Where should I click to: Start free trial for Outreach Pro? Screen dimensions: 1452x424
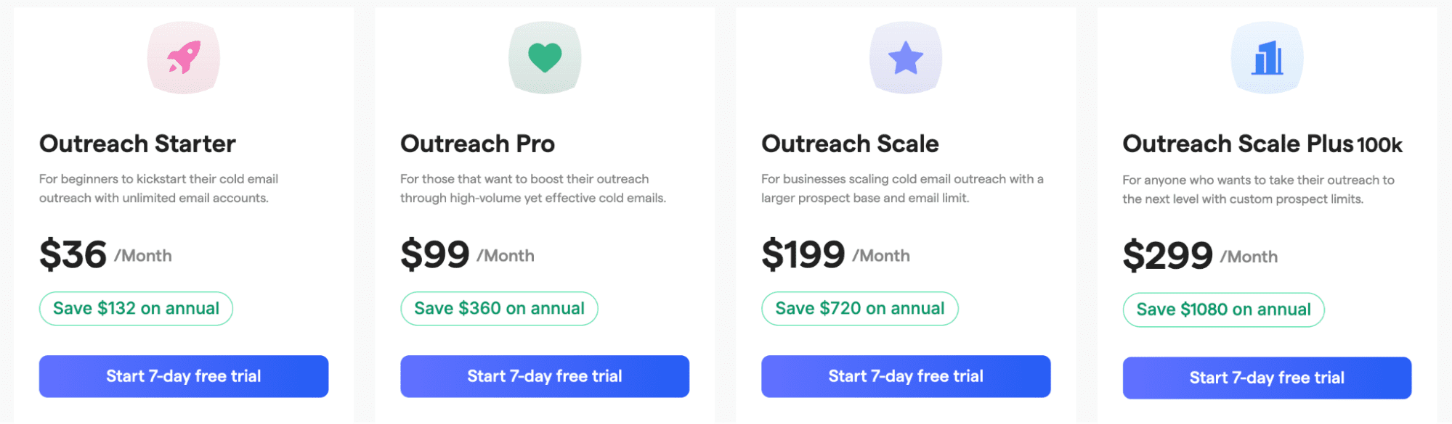coord(545,376)
